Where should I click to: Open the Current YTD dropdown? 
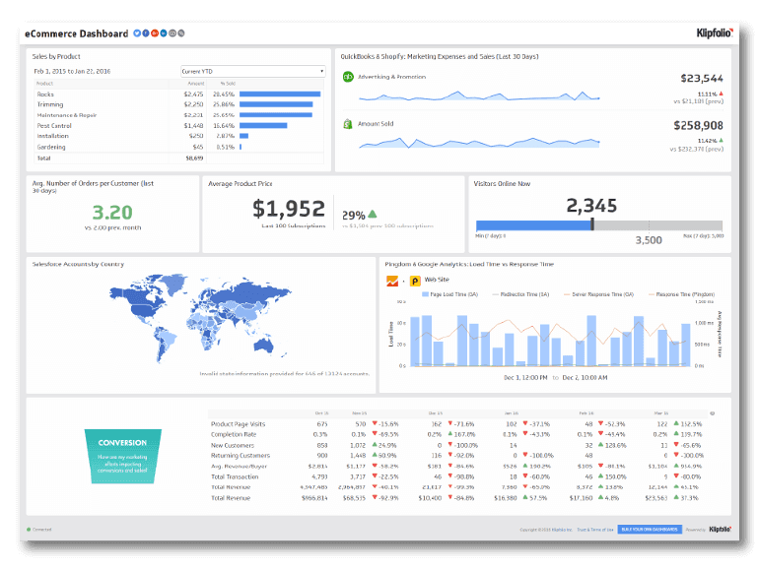tap(252, 72)
